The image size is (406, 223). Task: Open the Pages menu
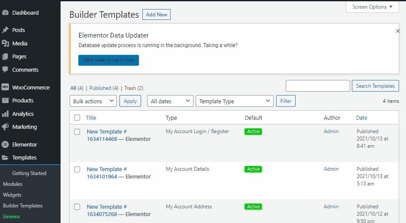tap(19, 57)
